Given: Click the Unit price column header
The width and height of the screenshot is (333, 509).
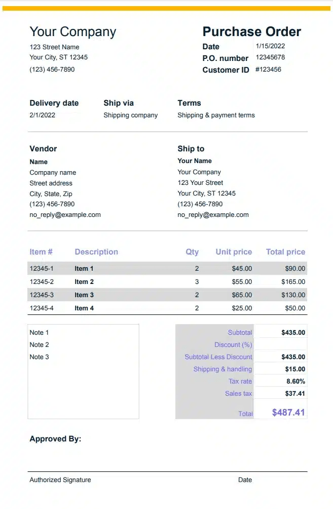Looking at the screenshot, I should click(x=234, y=252).
